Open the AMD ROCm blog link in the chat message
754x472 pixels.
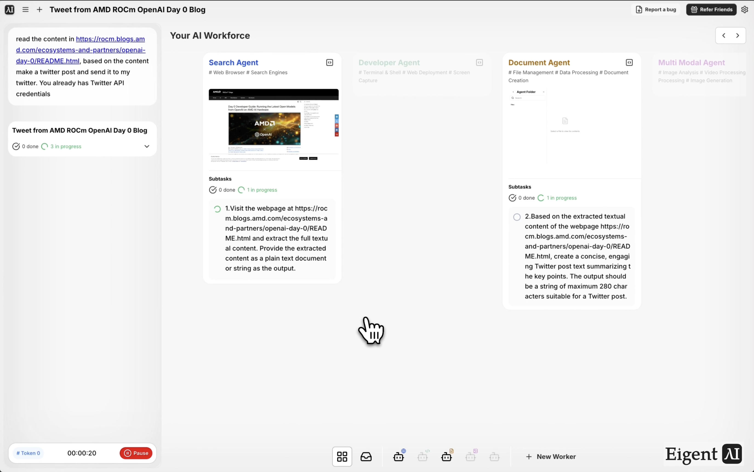(81, 50)
